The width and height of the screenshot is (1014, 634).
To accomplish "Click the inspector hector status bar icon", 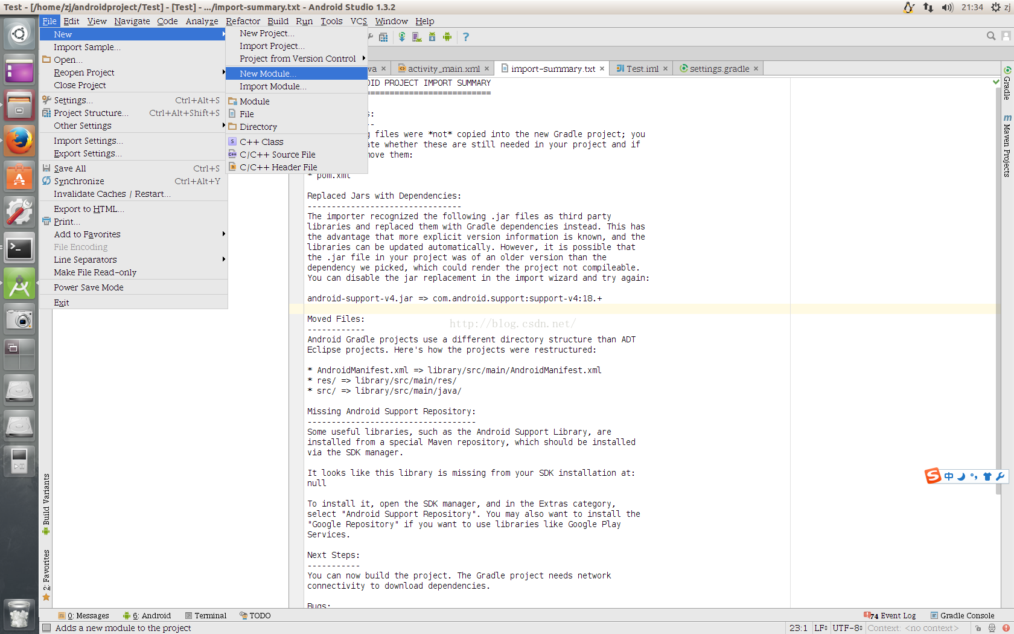I will [x=992, y=628].
